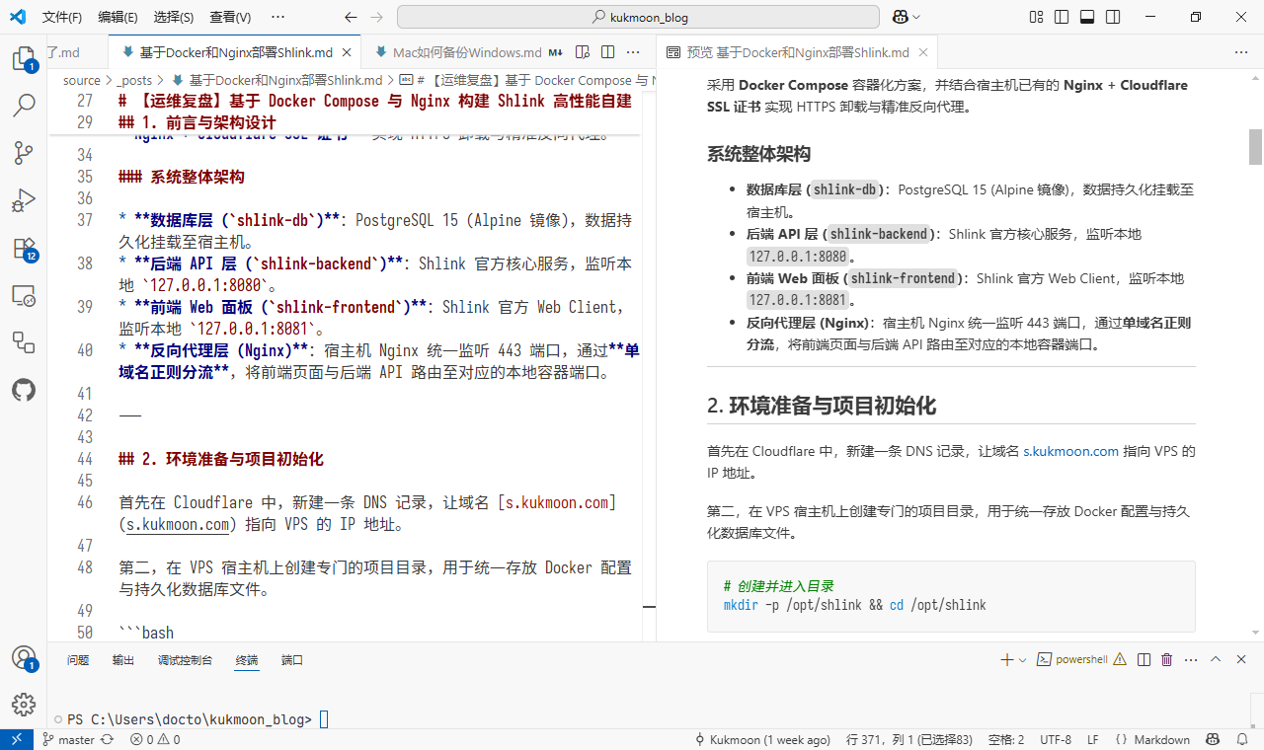Change indentation via 空格: 2
The image size is (1264, 750).
1006,739
